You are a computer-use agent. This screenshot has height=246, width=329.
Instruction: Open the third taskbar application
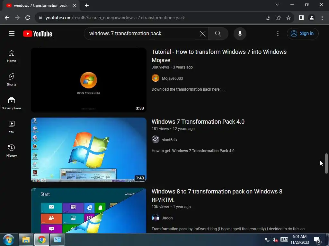tap(57, 240)
